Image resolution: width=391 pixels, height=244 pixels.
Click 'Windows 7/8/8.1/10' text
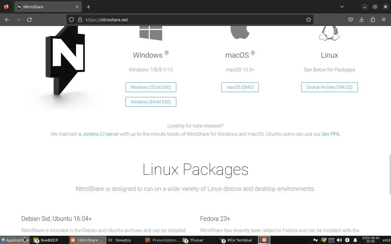click(x=151, y=70)
